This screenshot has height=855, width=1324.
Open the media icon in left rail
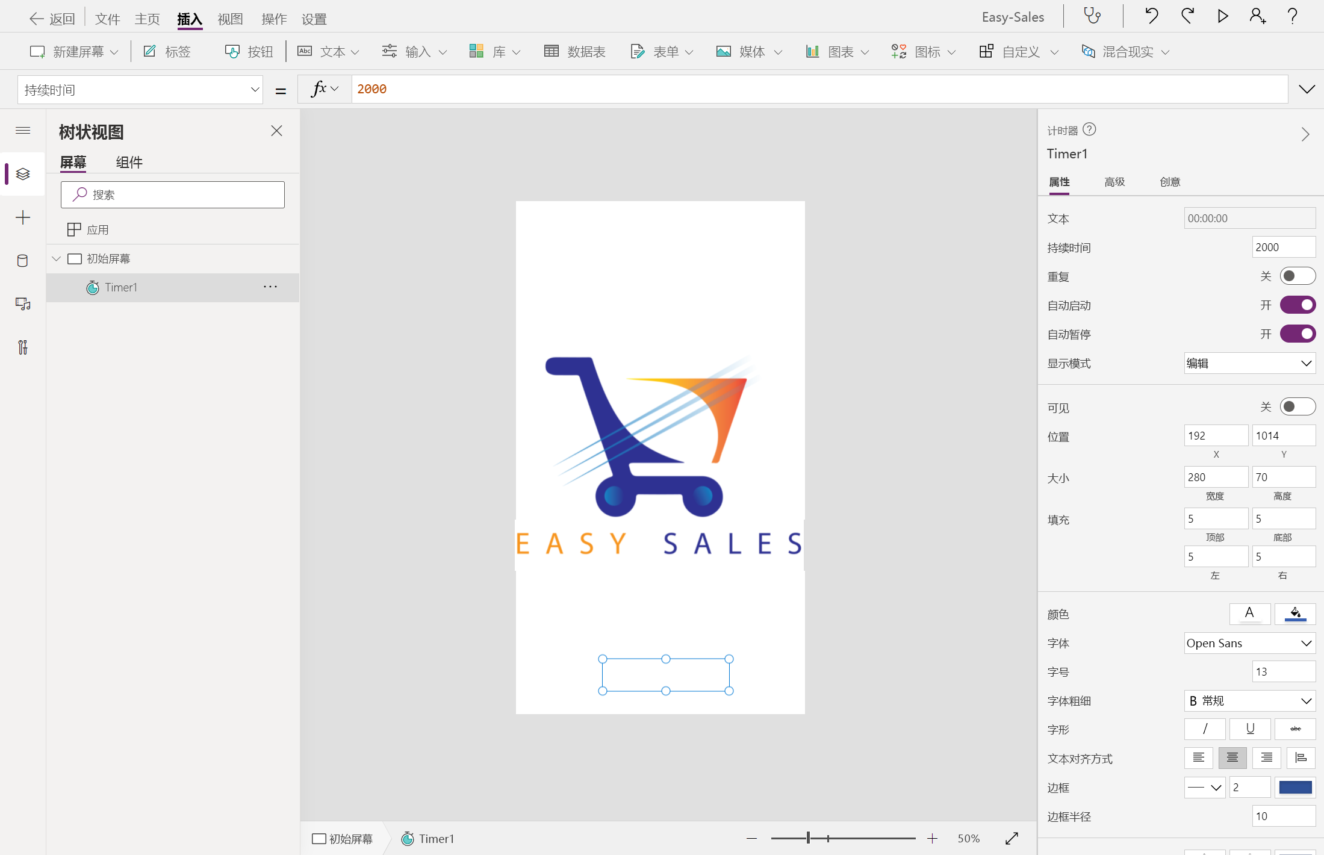click(23, 304)
